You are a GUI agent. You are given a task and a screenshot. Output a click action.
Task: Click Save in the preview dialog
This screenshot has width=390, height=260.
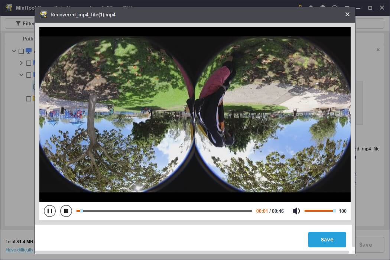tap(327, 239)
